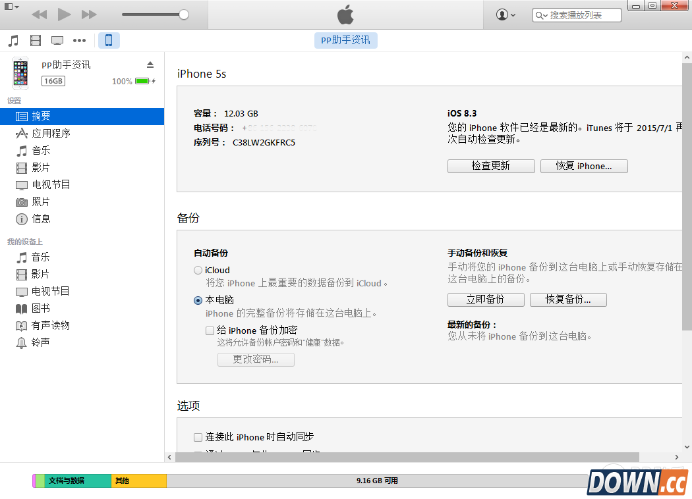Open the More (...) media picker icon
This screenshot has width=692, height=499.
pos(79,40)
